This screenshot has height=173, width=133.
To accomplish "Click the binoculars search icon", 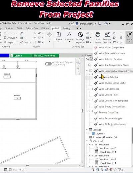I will click(73, 24).
